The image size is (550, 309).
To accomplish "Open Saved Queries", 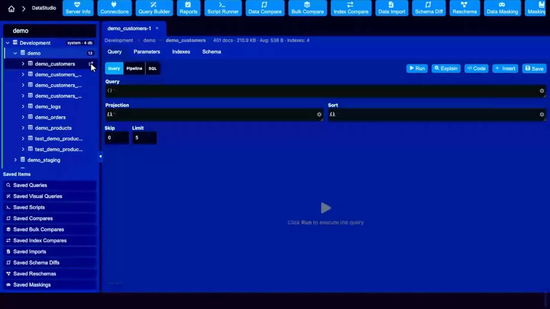I will click(50, 185).
